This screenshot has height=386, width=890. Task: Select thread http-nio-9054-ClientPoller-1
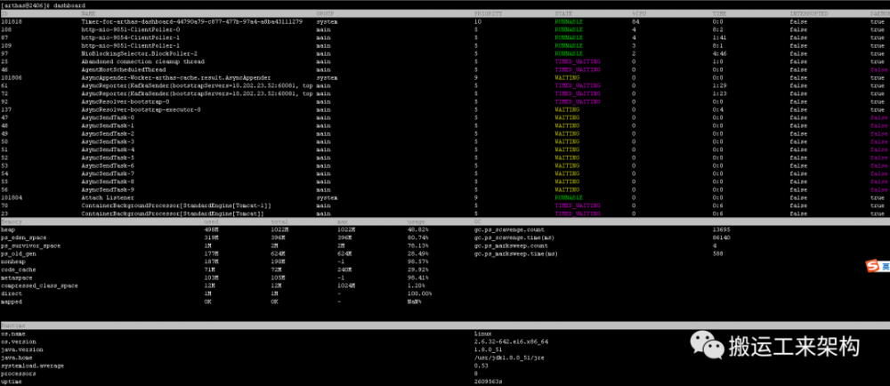131,37
